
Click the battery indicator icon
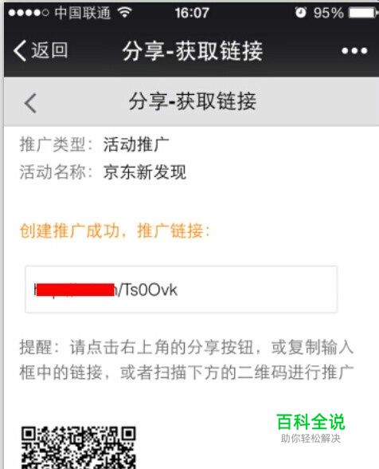[362, 13]
